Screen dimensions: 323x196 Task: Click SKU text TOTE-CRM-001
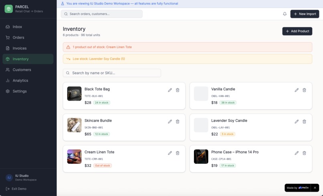pos(94,159)
